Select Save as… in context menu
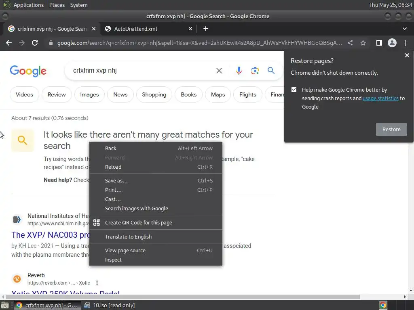 [156, 180]
